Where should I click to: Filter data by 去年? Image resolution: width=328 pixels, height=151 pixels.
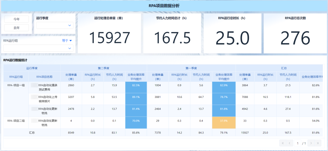click(x=17, y=28)
